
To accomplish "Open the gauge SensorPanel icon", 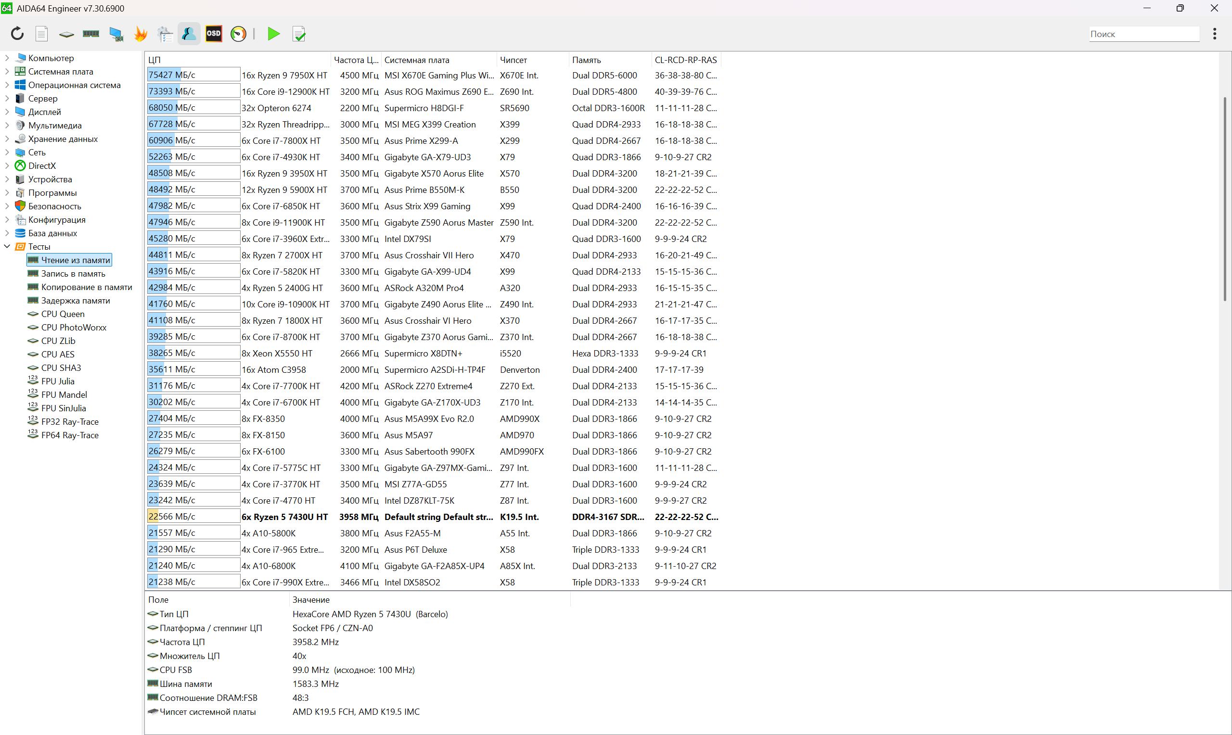I will 238,34.
